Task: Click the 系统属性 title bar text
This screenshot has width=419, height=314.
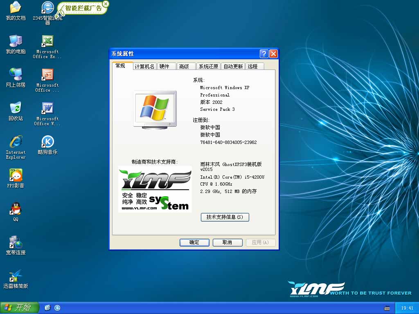Action: pos(123,54)
